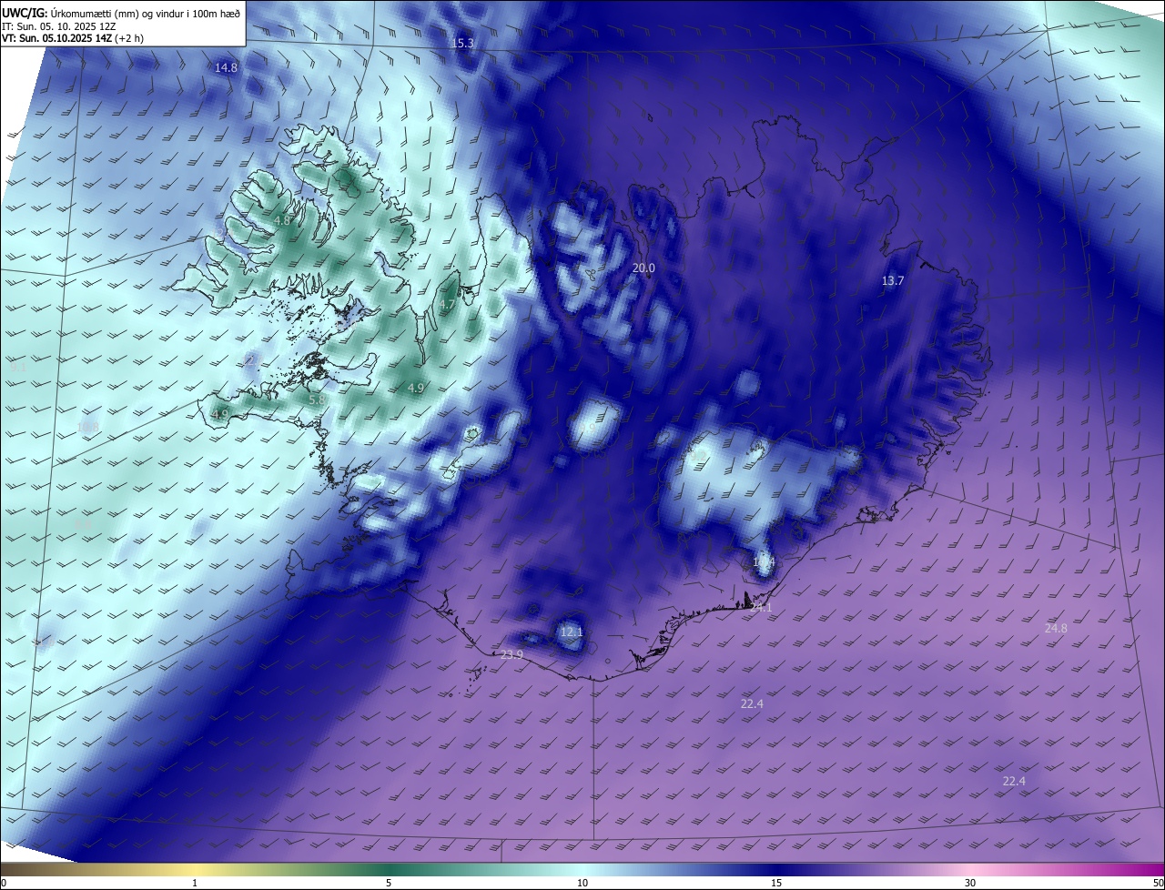Click the 4.8 value on the Westfjords

coord(282,220)
